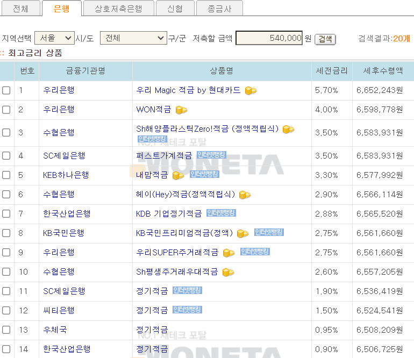The image size is (414, 358).
Task: Open 퍼스트가계적금 product link
Action: (x=164, y=155)
